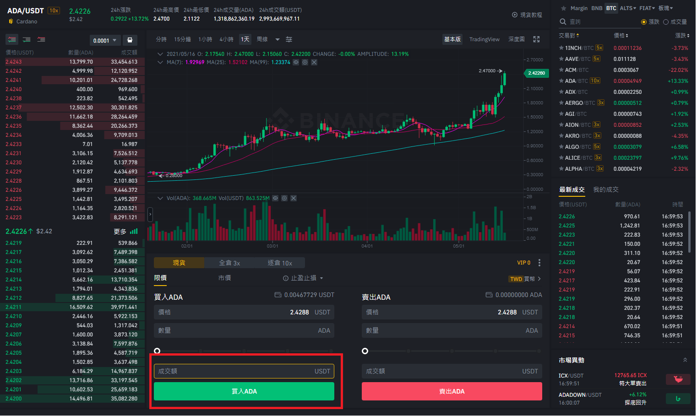Switch to the 逐倉 10x margin tab
This screenshot has height=416, width=697.
click(280, 263)
